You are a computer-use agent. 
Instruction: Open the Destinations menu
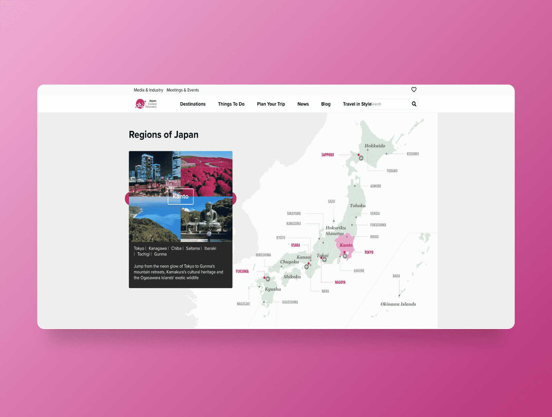[x=193, y=104]
